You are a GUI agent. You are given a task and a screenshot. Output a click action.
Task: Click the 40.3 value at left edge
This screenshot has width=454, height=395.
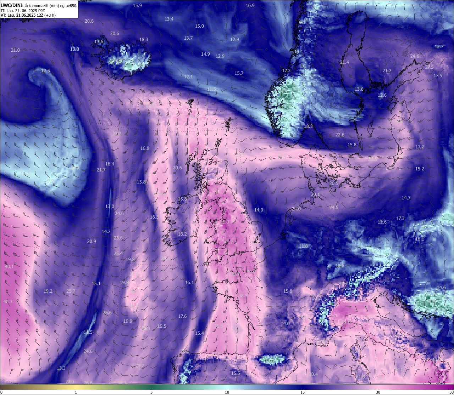tap(8, 302)
